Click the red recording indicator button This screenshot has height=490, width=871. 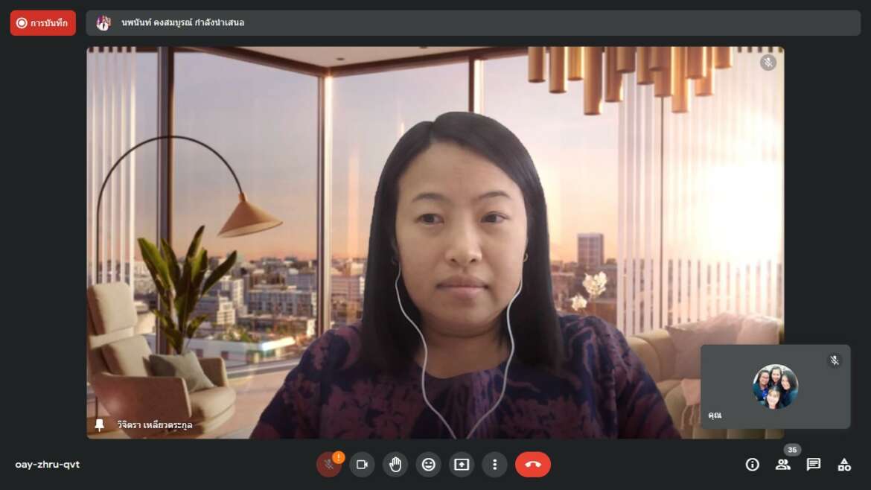pos(42,23)
